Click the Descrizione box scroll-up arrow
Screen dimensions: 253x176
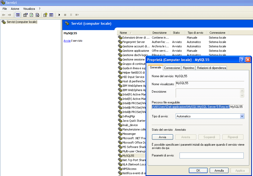[x=242, y=91]
